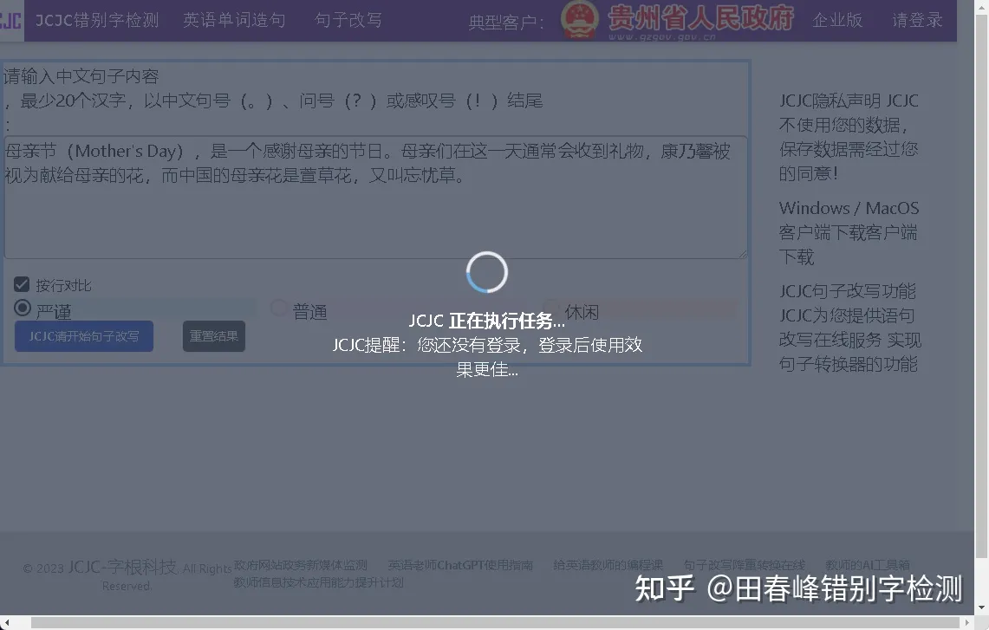Open 政府网站政务新媒体监测 footer link
Viewport: 989px width, 630px height.
300,565
